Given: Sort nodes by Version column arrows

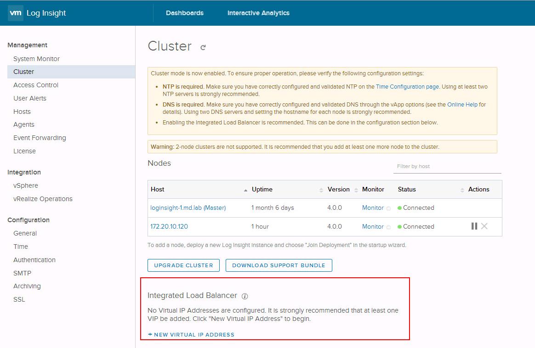Looking at the screenshot, I should click(x=356, y=190).
